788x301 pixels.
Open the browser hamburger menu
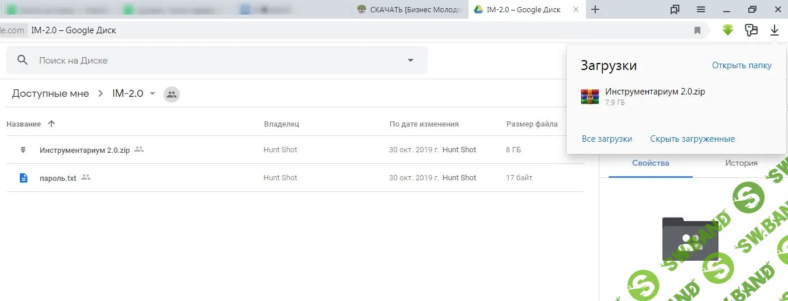[701, 9]
